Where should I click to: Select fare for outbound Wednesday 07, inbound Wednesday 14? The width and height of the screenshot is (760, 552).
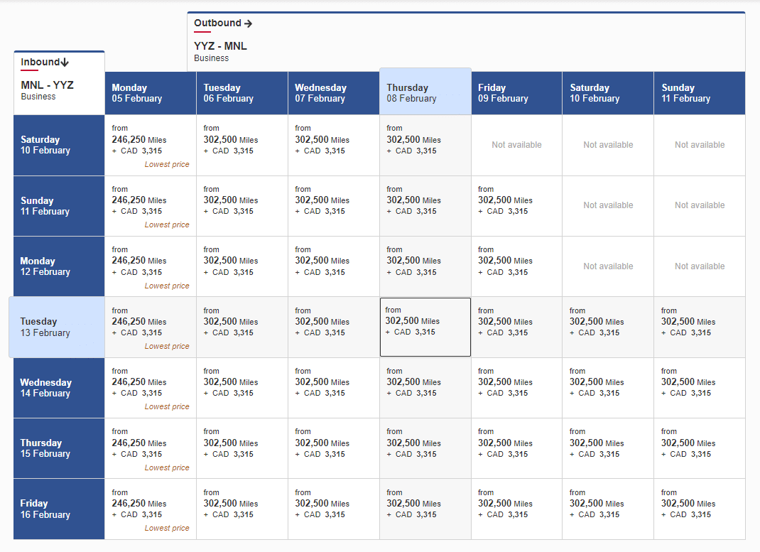click(x=333, y=388)
